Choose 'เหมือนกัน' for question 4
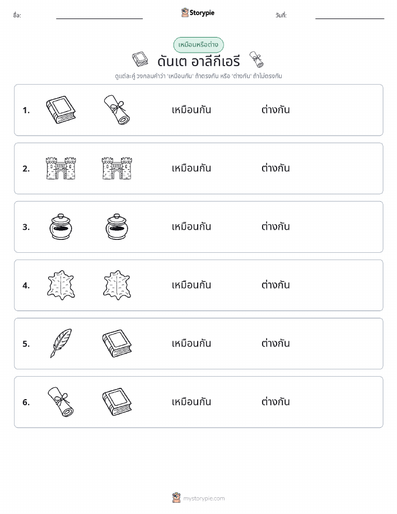397x514 pixels. (x=192, y=285)
